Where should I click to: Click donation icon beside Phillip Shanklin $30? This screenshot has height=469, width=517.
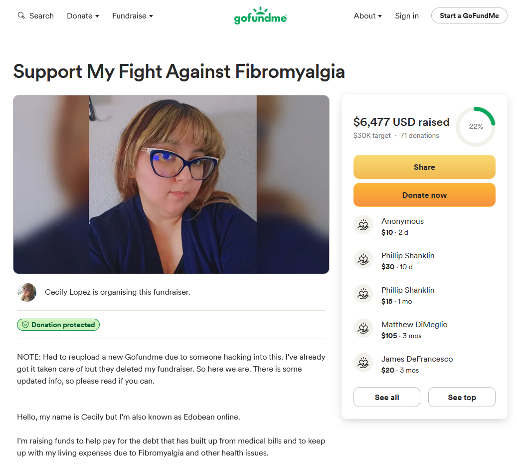coord(363,260)
